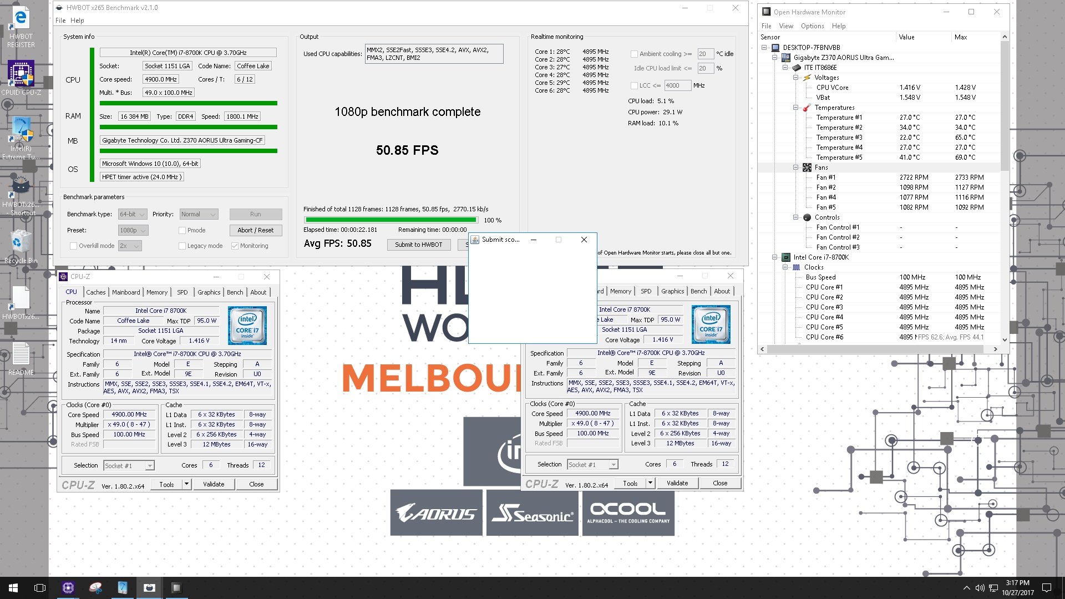Select the Intel Core i7-8700K CPU icon
This screenshot has width=1065, height=599.
click(x=786, y=257)
